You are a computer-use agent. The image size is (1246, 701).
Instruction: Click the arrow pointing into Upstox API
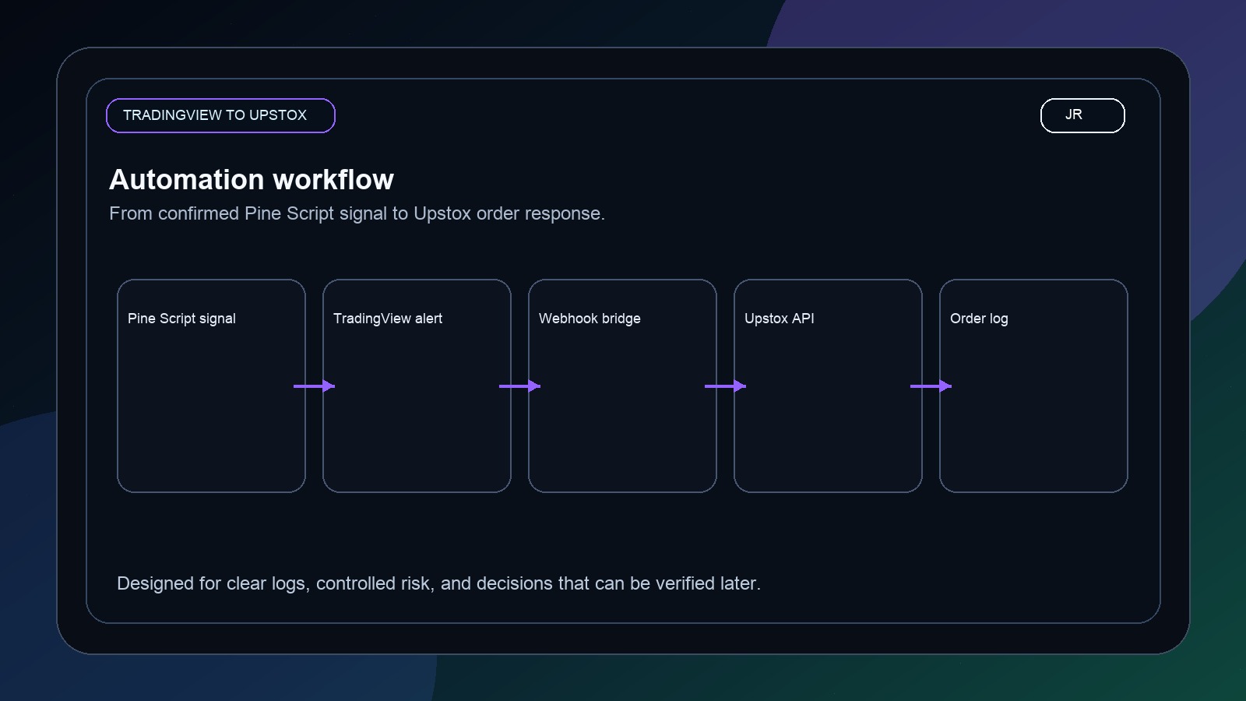(725, 386)
